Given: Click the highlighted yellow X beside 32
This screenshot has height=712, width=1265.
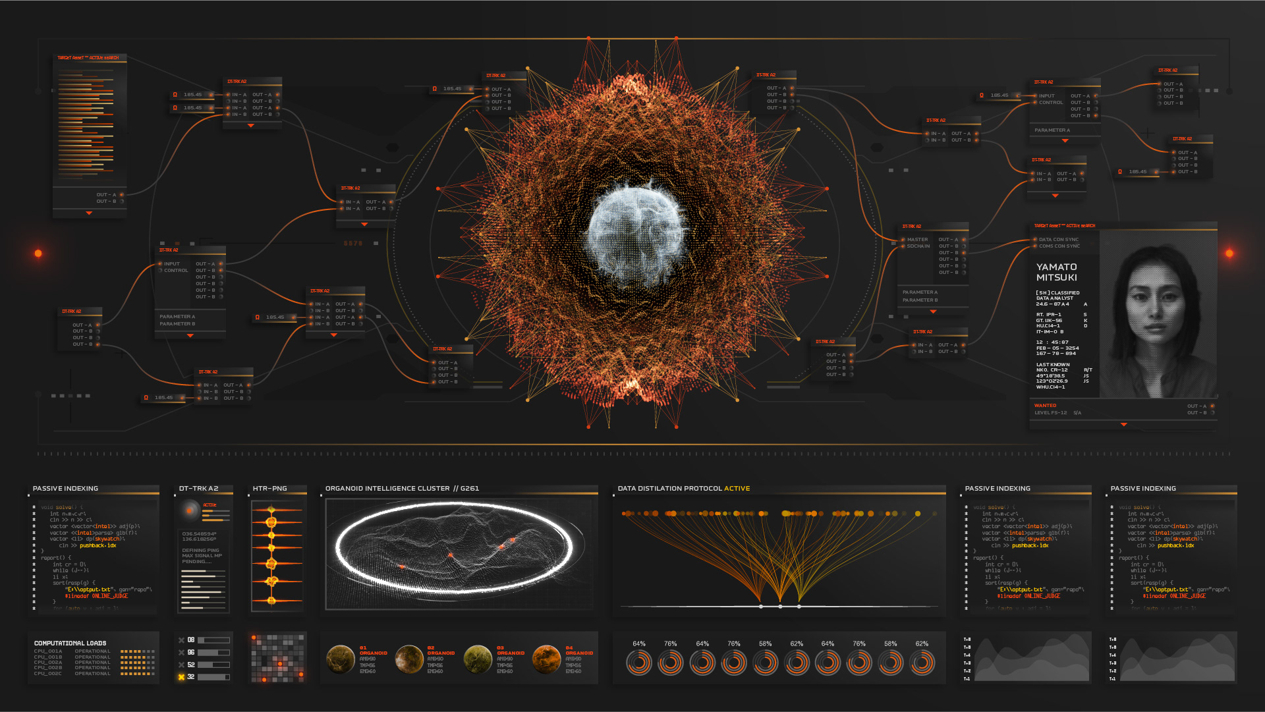Looking at the screenshot, I should 181,677.
